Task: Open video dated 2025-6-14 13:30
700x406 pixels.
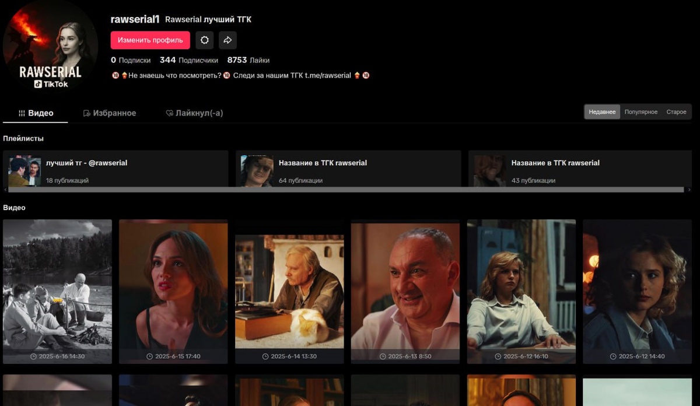Action: click(x=289, y=292)
